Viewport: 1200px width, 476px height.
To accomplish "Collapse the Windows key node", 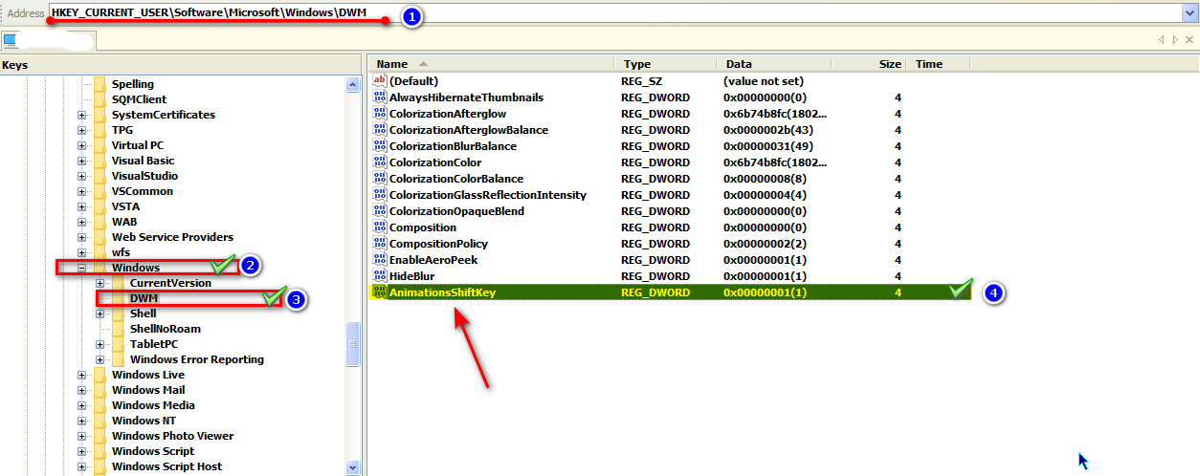I will [82, 268].
